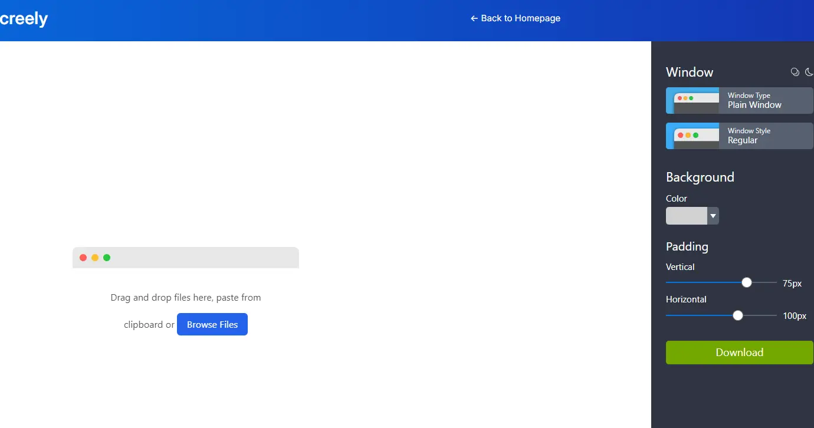Click the Screely logo
This screenshot has height=428, width=814.
tap(24, 19)
